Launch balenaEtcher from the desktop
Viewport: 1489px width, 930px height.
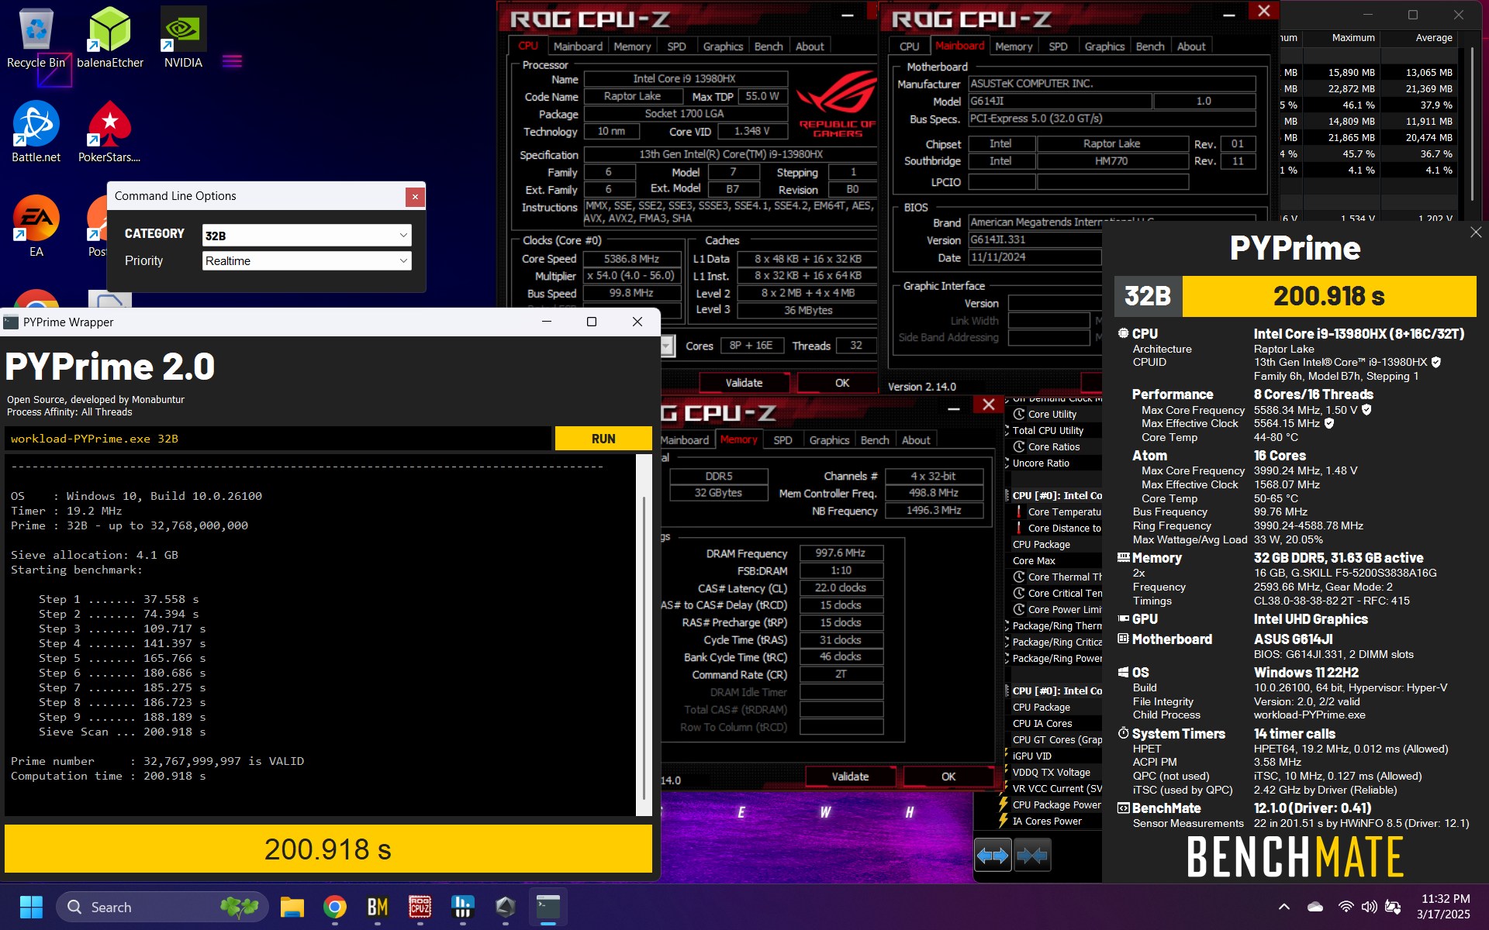(110, 39)
